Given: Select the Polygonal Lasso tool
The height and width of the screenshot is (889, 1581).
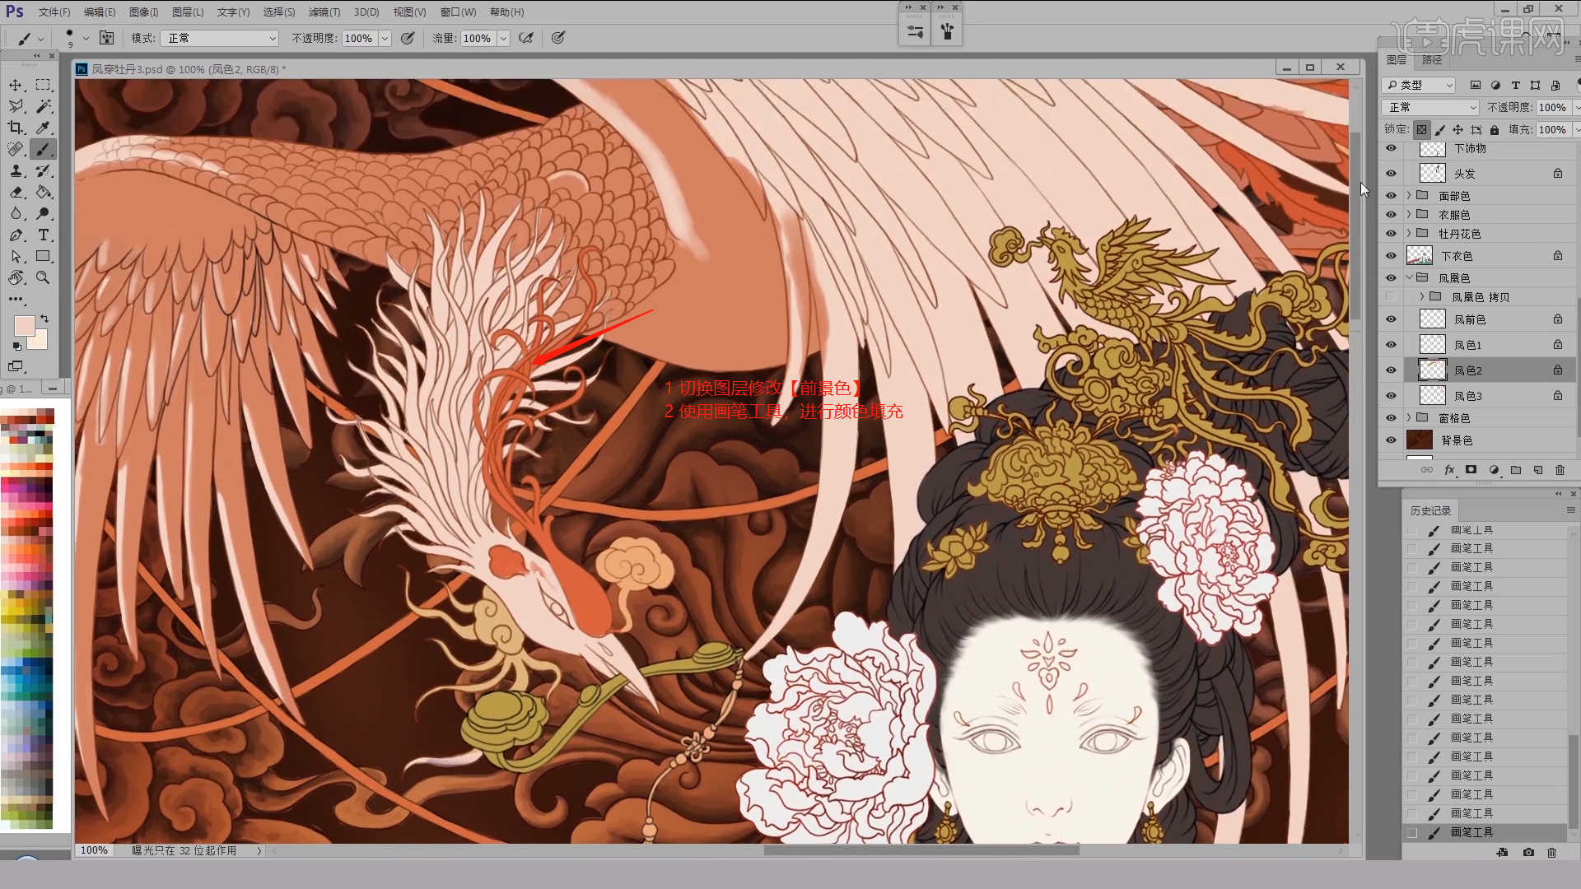Looking at the screenshot, I should click(16, 106).
